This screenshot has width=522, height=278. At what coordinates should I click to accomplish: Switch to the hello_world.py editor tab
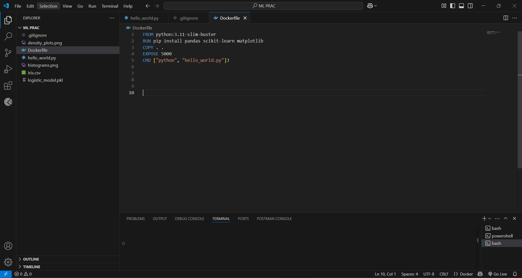click(x=144, y=18)
